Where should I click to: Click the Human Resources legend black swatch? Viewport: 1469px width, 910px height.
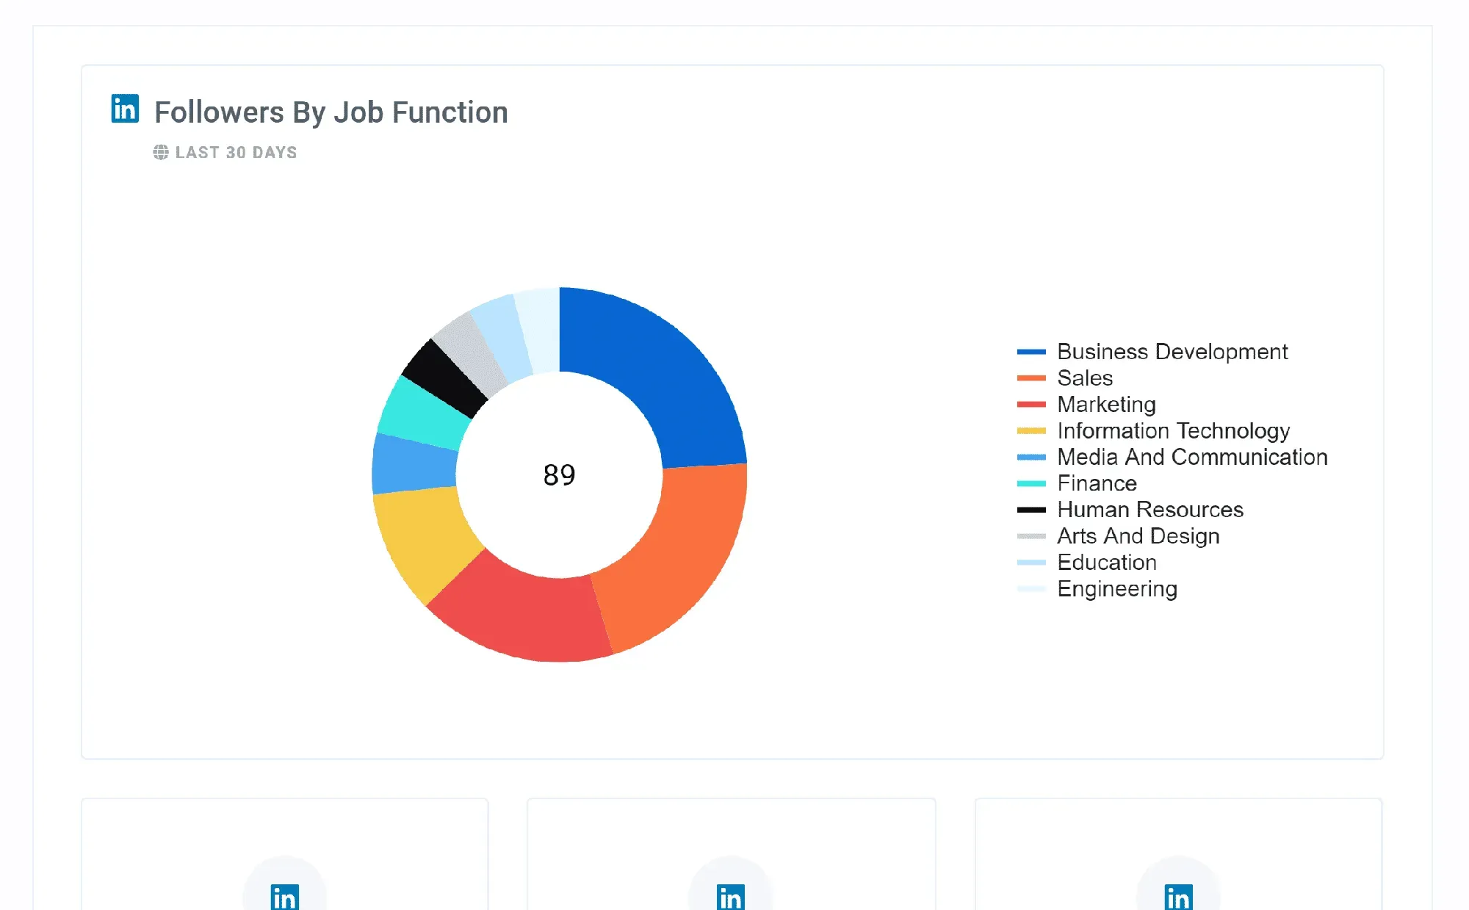point(1031,510)
